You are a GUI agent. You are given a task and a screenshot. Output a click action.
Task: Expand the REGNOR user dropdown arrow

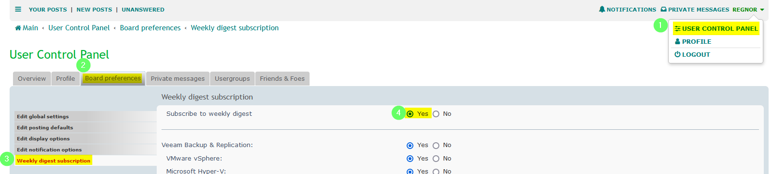point(762,10)
